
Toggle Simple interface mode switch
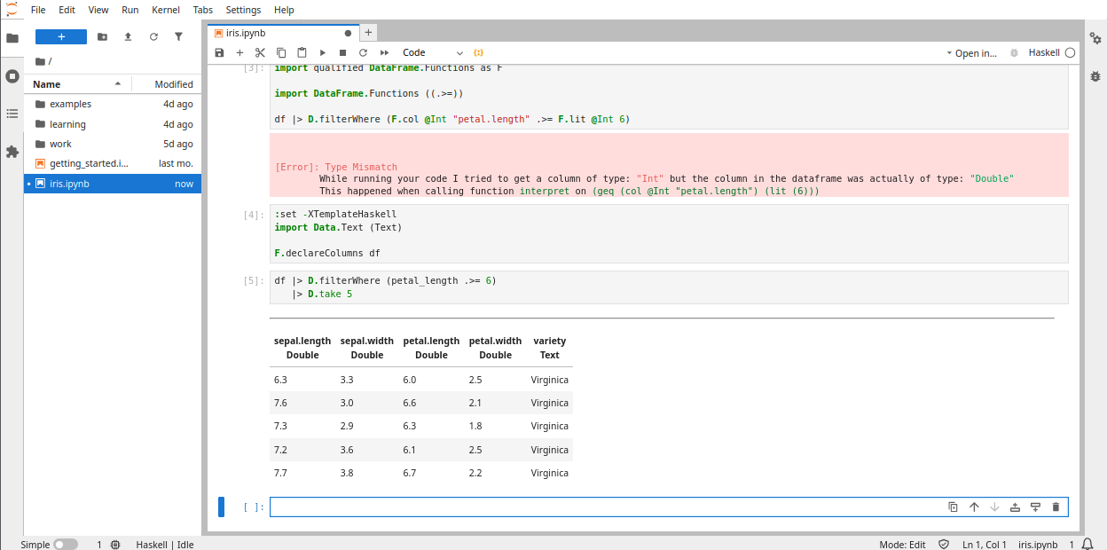[66, 545]
